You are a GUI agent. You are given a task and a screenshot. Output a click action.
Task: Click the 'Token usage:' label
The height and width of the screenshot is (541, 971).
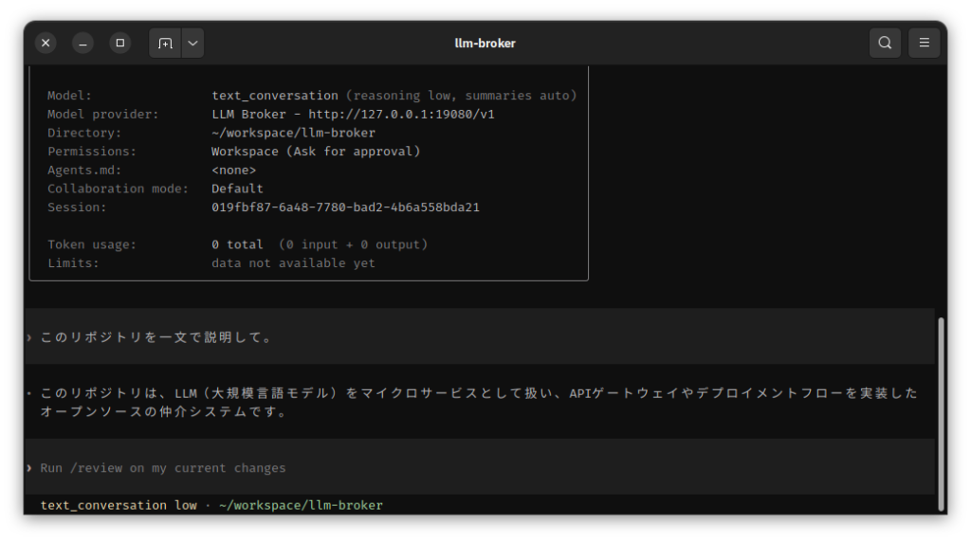[x=92, y=244]
